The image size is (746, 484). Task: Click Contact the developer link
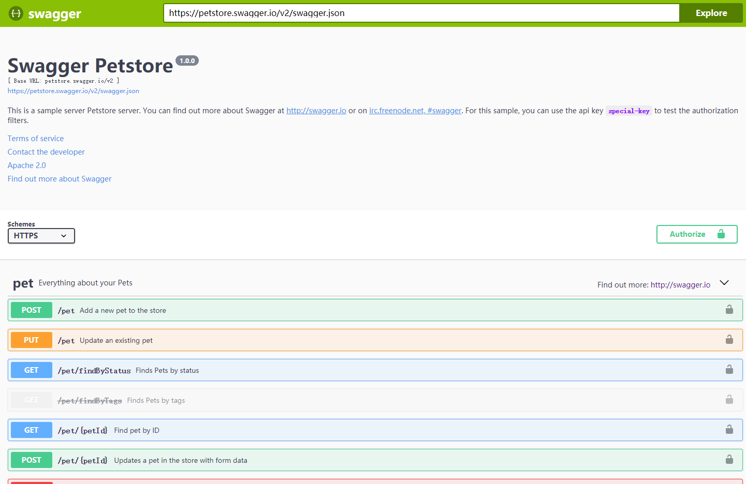[46, 152]
